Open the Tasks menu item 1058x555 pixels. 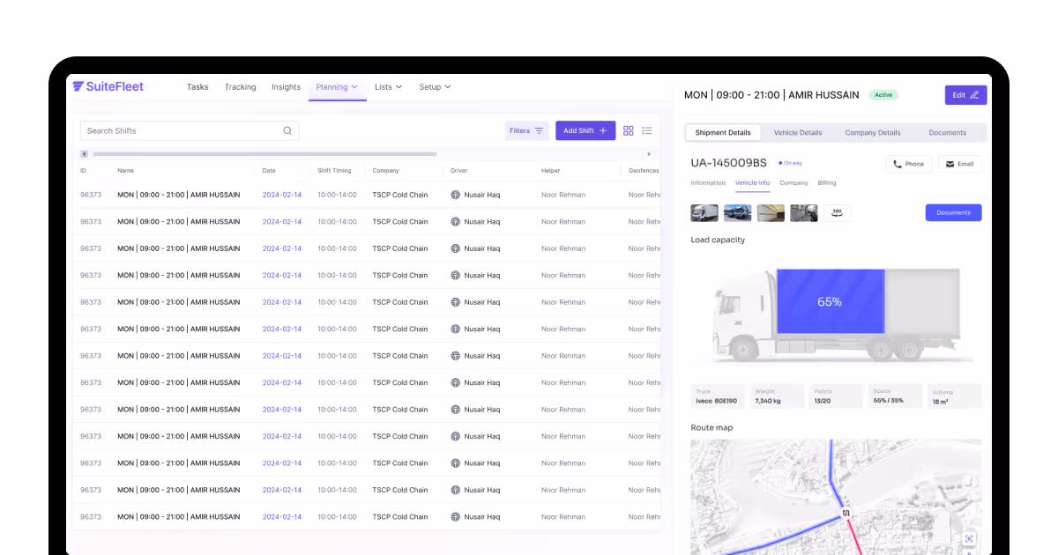coord(197,87)
